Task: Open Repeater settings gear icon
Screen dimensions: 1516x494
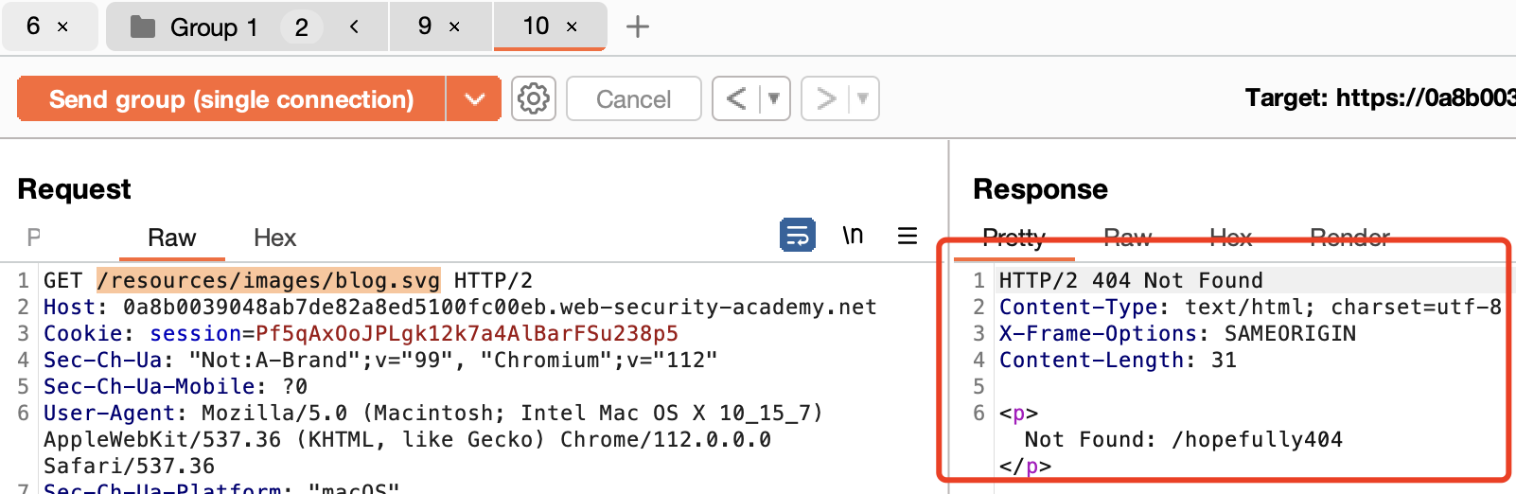Action: pos(534,98)
